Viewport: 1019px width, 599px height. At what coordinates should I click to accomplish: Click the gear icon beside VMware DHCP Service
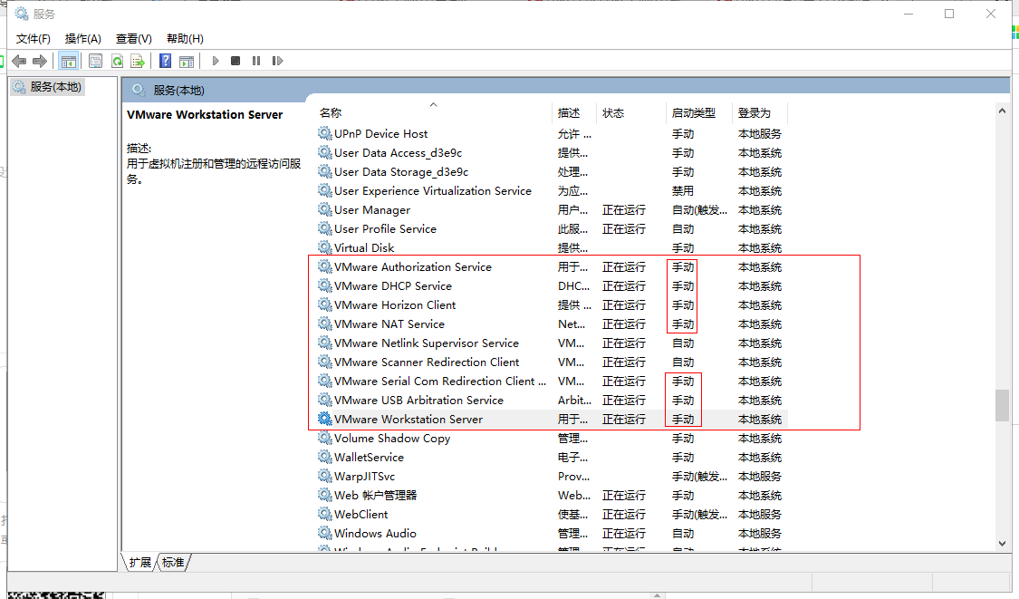(x=325, y=285)
